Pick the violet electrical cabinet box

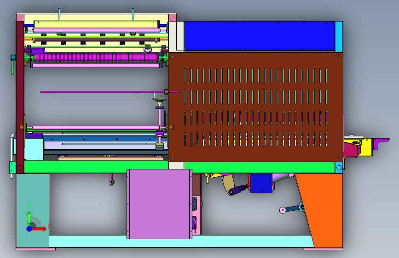159,204
